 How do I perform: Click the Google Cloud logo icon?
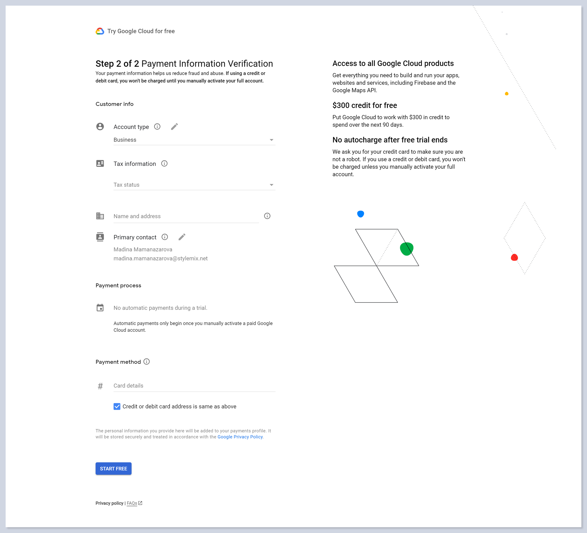(x=100, y=31)
